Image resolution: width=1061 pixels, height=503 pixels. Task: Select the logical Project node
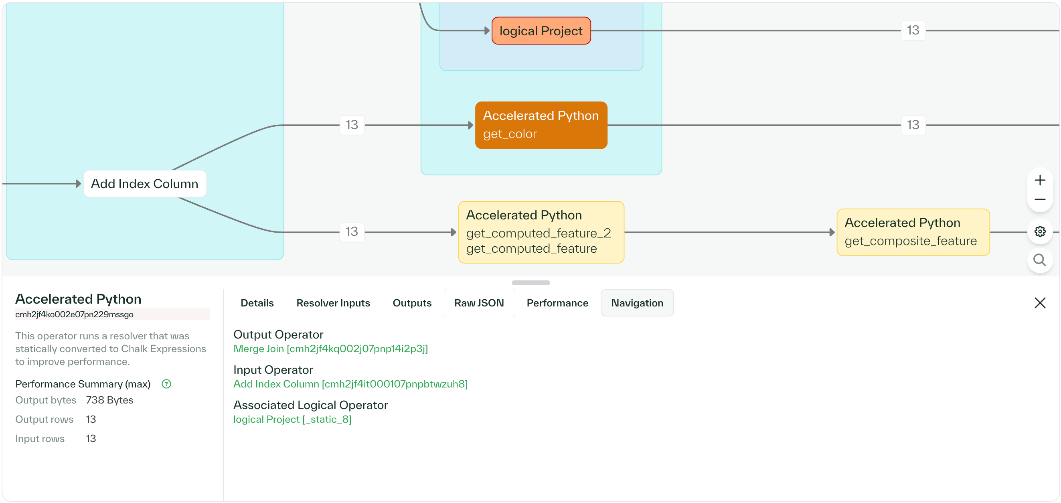pyautogui.click(x=541, y=30)
